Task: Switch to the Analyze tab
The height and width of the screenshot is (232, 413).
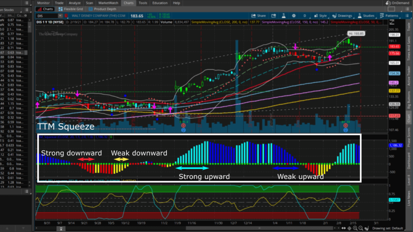Action: (75, 3)
